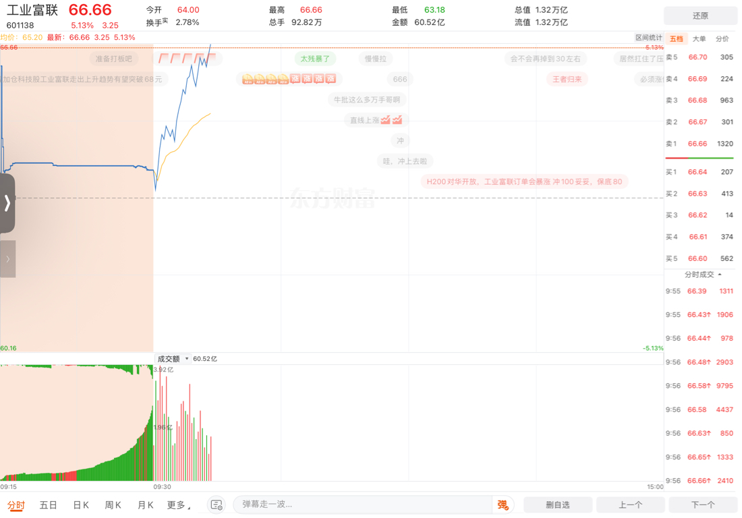This screenshot has width=742, height=518.
Task: Select the 买3 66.62 order row
Action: click(x=700, y=215)
